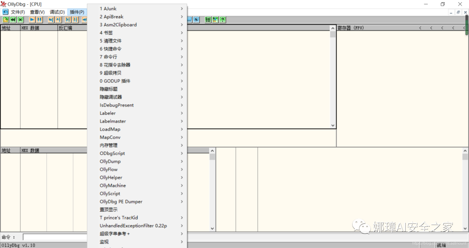Screen dimensions: 469x248
Task: Click the Open file toolbar icon
Action: pyautogui.click(x=5, y=19)
